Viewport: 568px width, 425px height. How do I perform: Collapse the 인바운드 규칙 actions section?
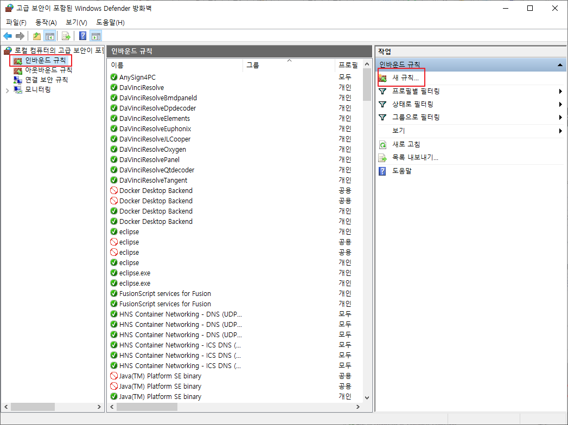tap(560, 65)
